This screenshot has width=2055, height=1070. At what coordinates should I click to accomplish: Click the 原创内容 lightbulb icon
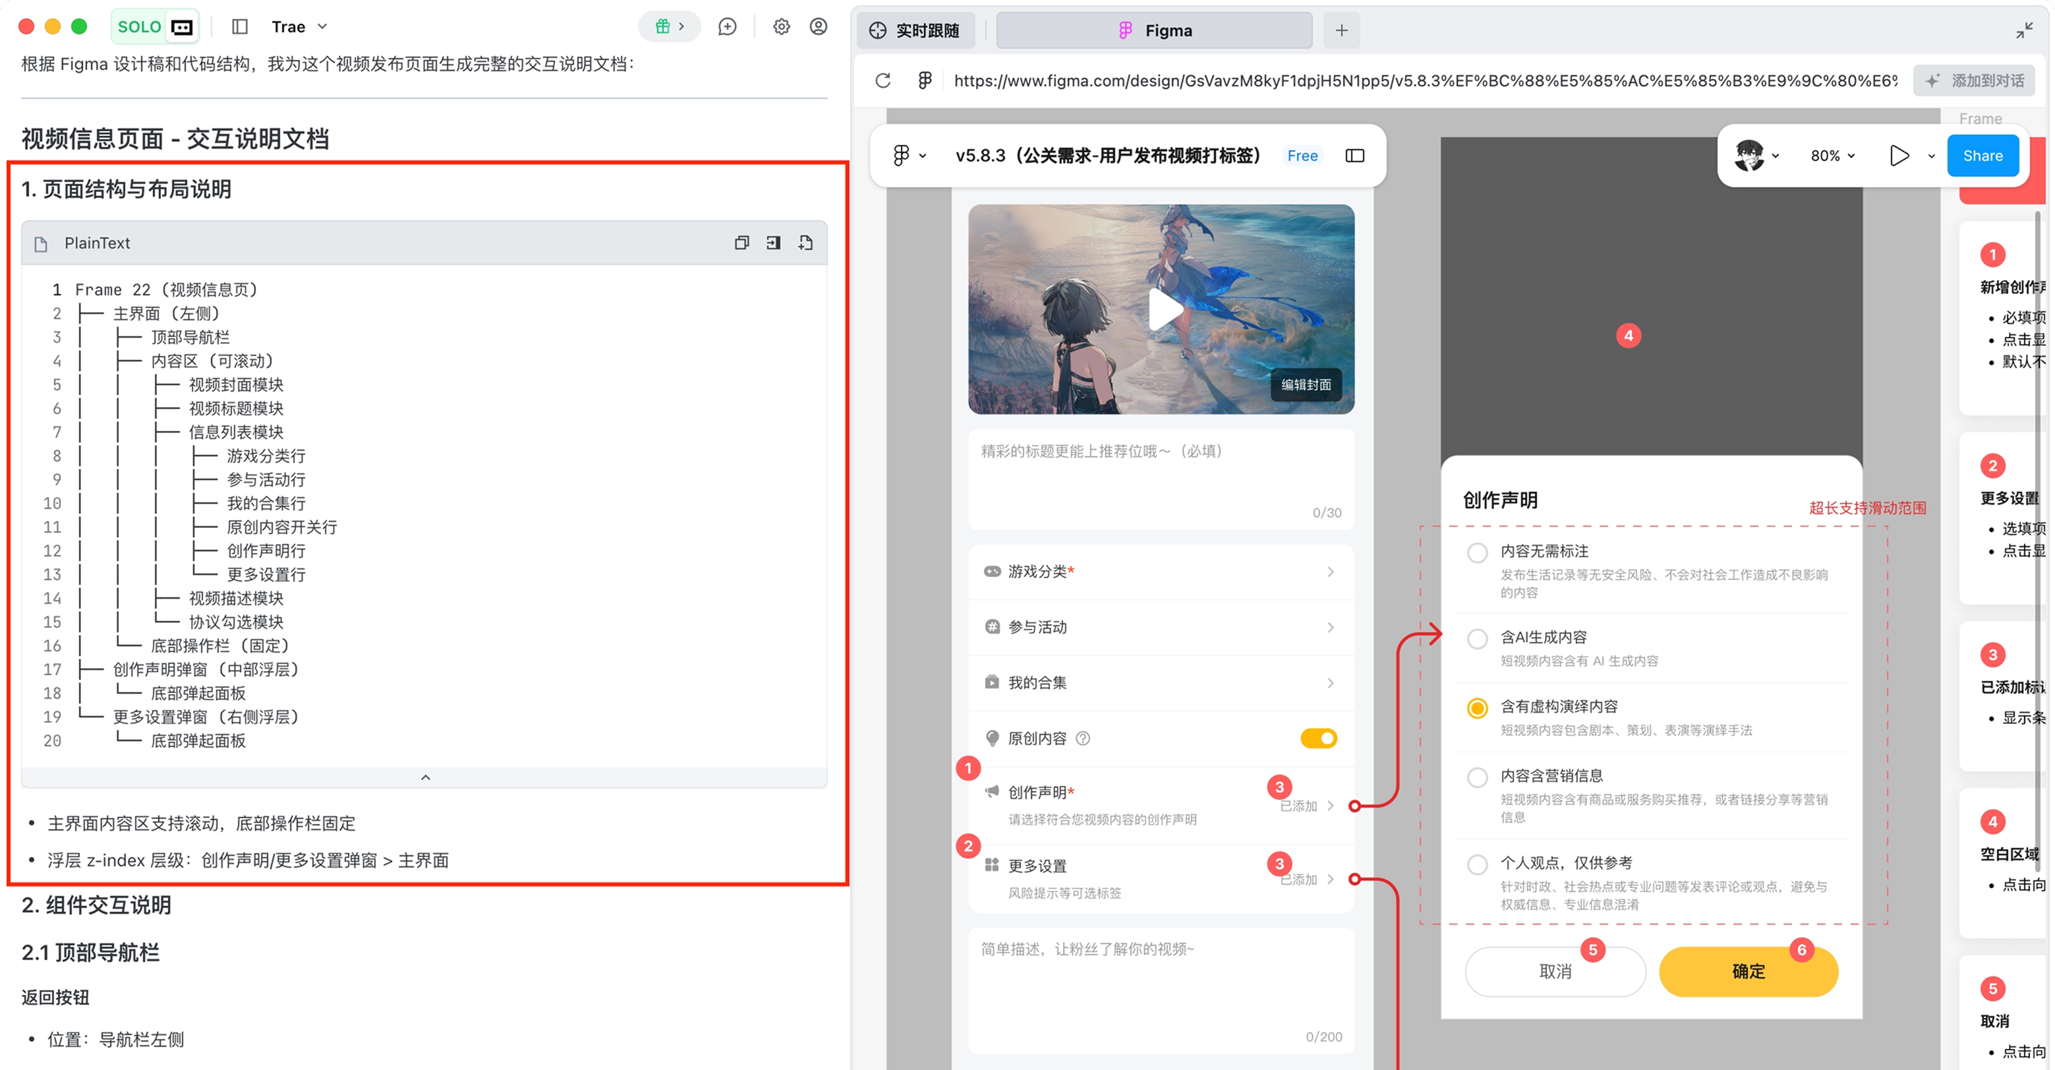992,739
